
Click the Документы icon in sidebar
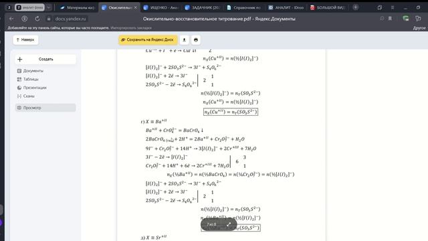point(19,71)
